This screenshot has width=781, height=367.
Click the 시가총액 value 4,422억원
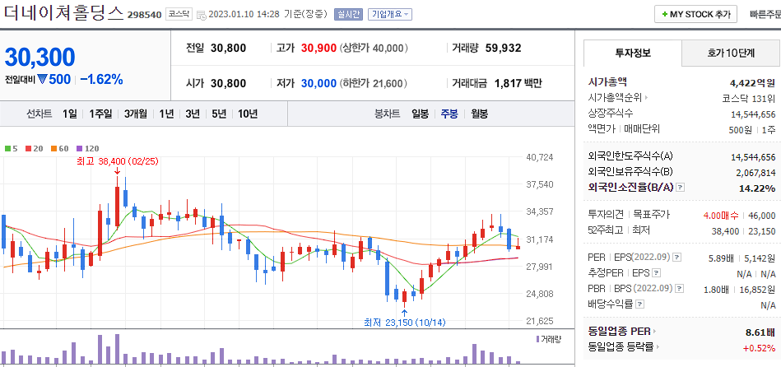[753, 82]
